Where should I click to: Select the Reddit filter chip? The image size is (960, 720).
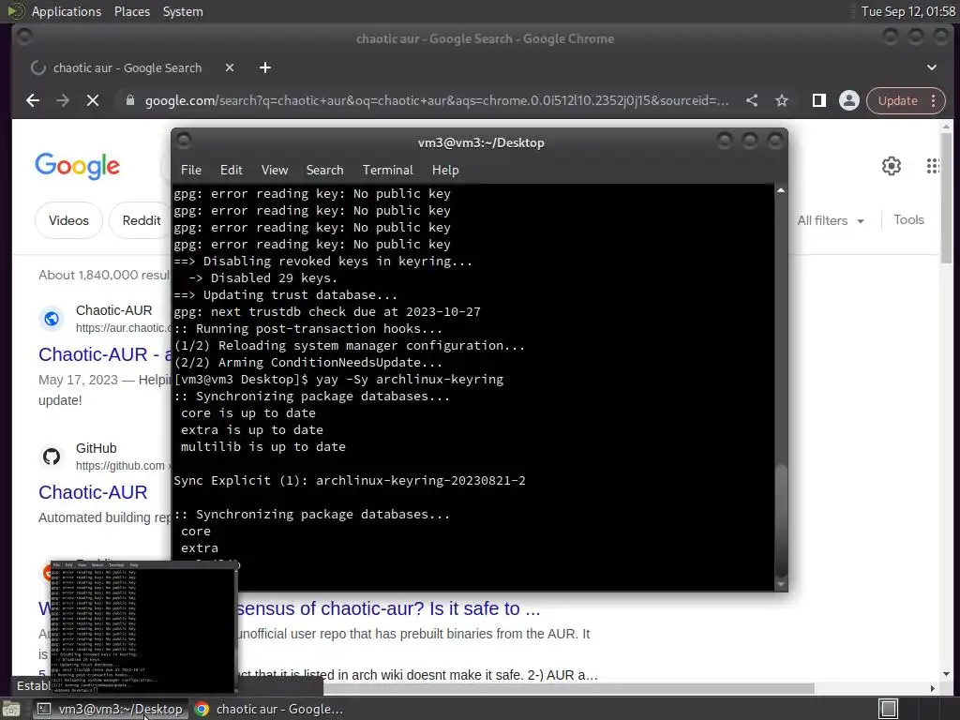tap(141, 220)
